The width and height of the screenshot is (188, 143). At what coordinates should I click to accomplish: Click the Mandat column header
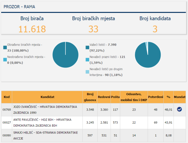pos(180,97)
